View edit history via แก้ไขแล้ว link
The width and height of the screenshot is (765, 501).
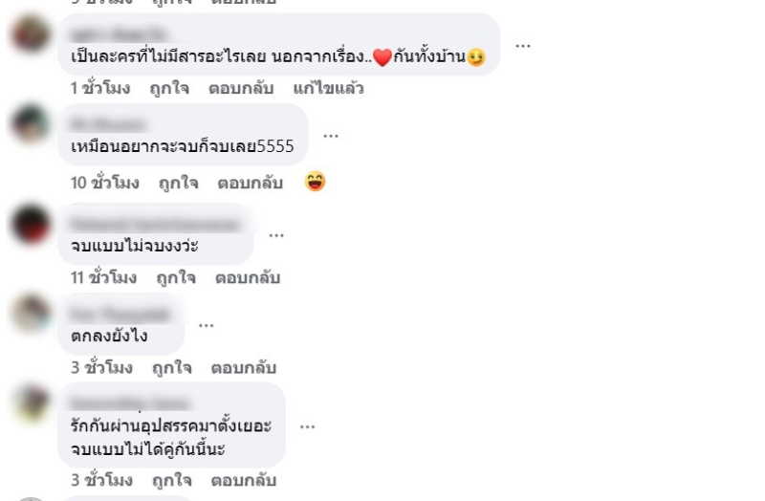coord(328,88)
